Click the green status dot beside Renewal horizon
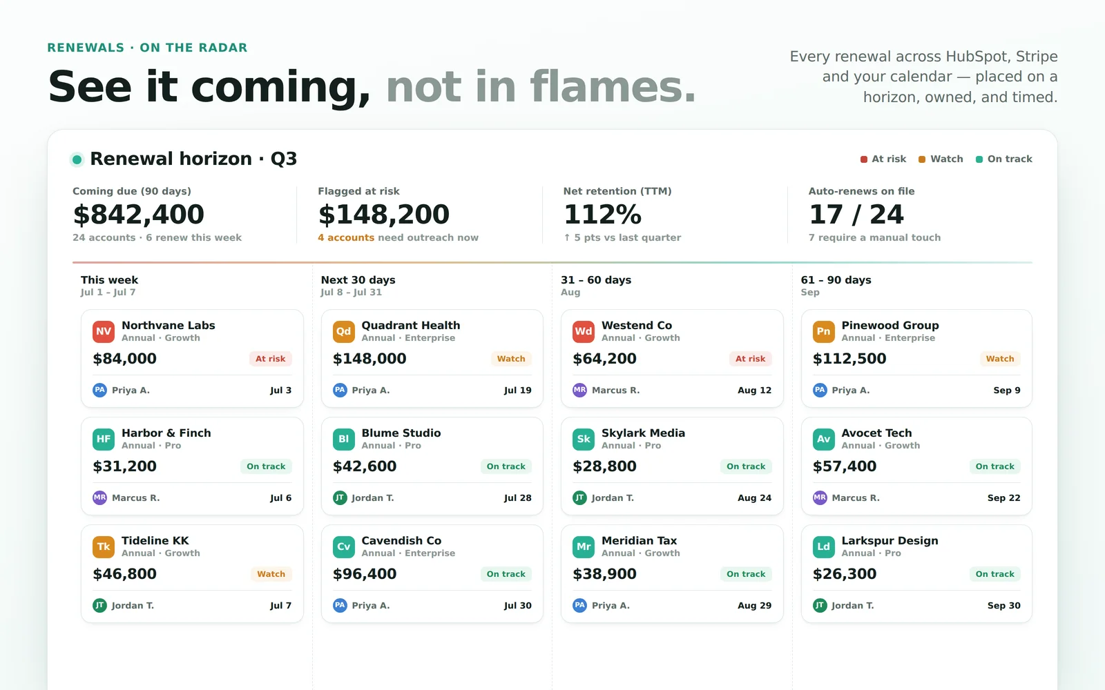This screenshot has height=690, width=1105. (77, 159)
